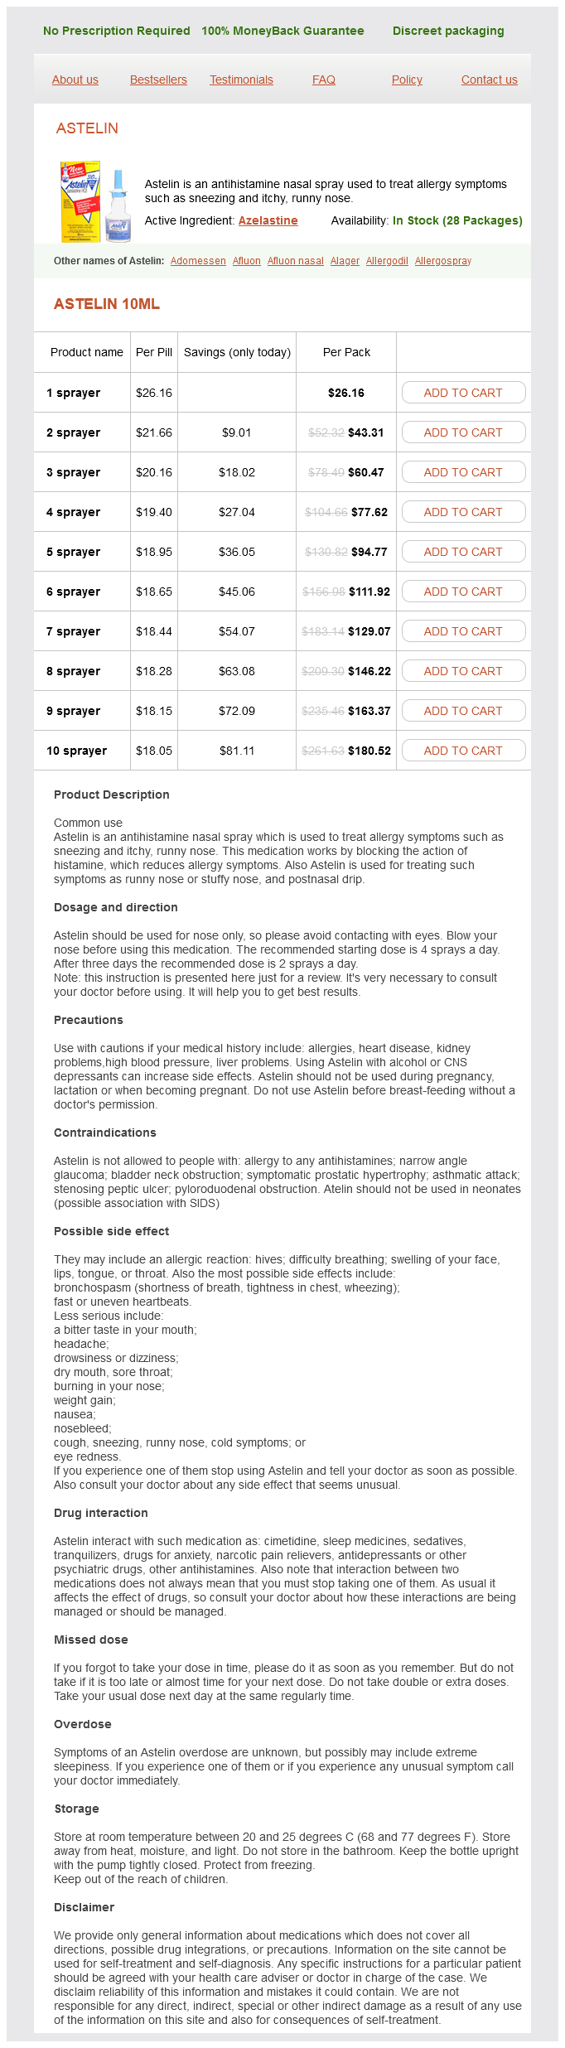Open the Contact us page
This screenshot has width=565, height=2048.
(489, 80)
